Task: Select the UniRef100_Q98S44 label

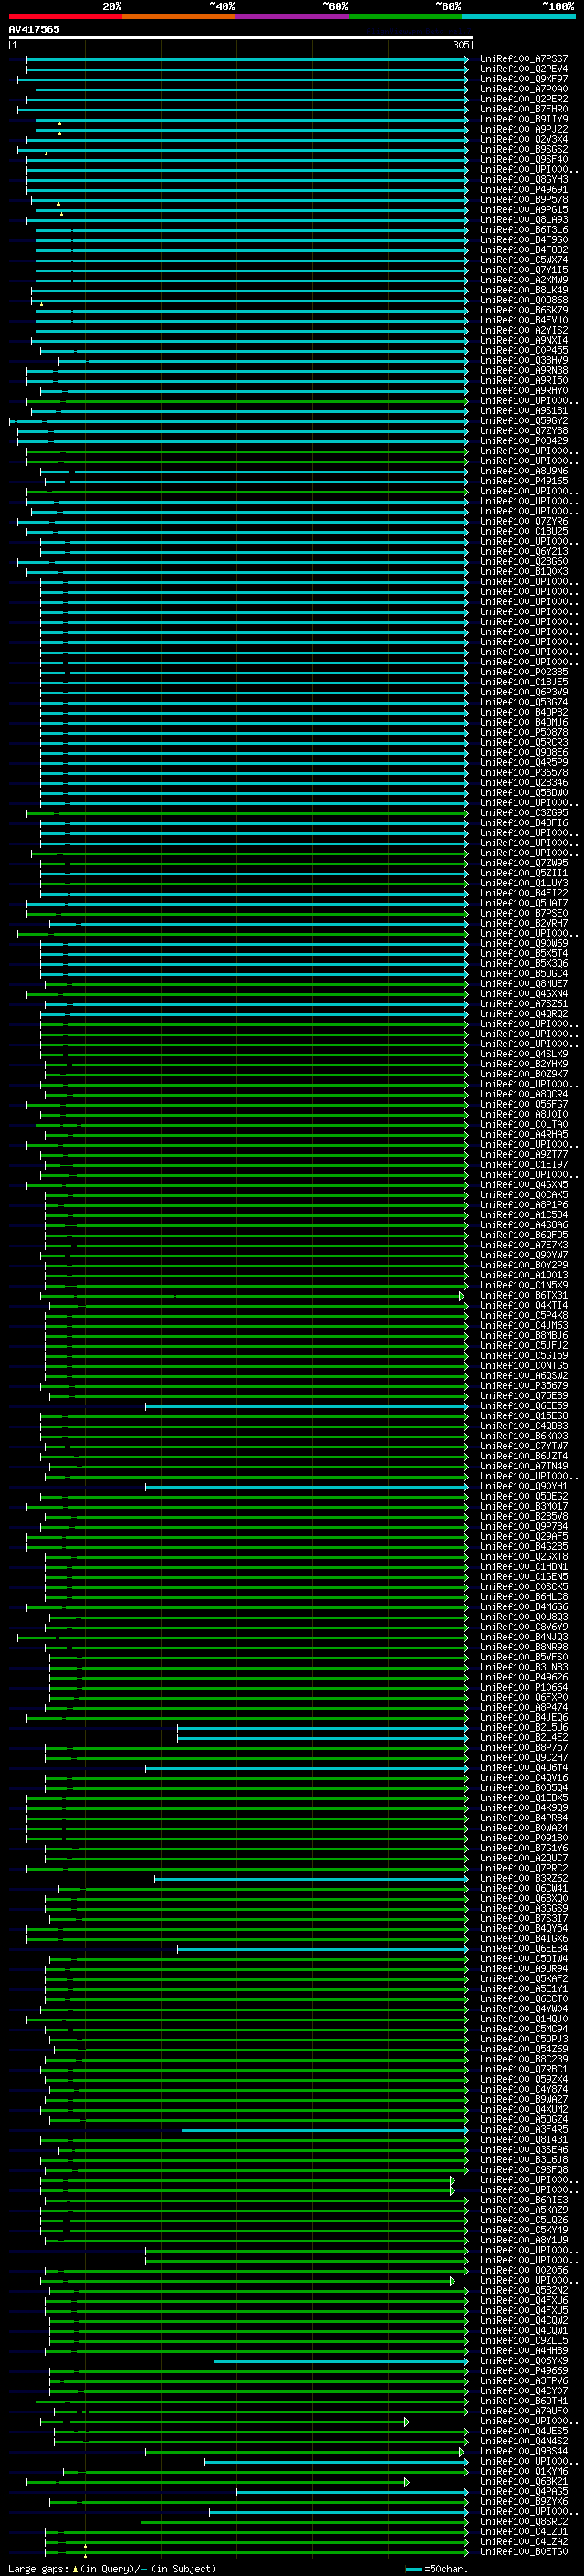Action: point(523,2451)
